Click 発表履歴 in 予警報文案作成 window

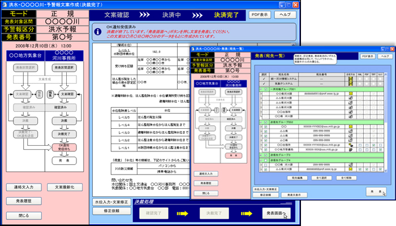[24, 201]
